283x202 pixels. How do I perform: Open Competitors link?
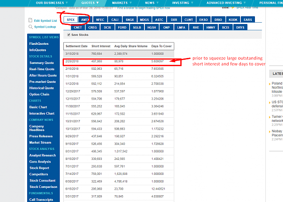(x=38, y=174)
